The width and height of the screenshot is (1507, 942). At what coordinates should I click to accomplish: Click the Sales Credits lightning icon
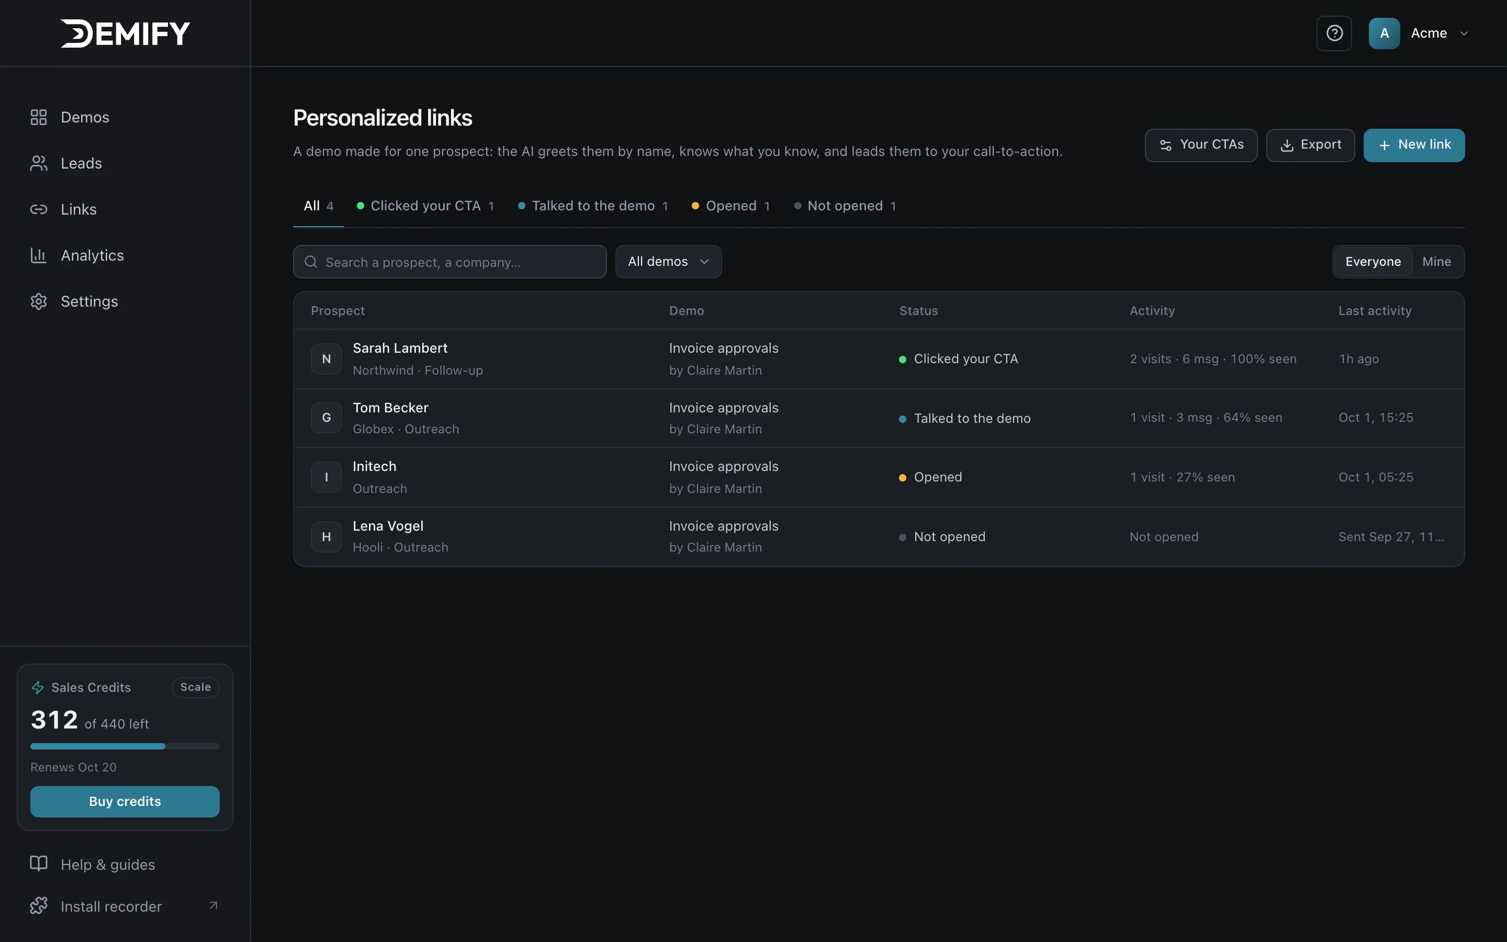37,688
